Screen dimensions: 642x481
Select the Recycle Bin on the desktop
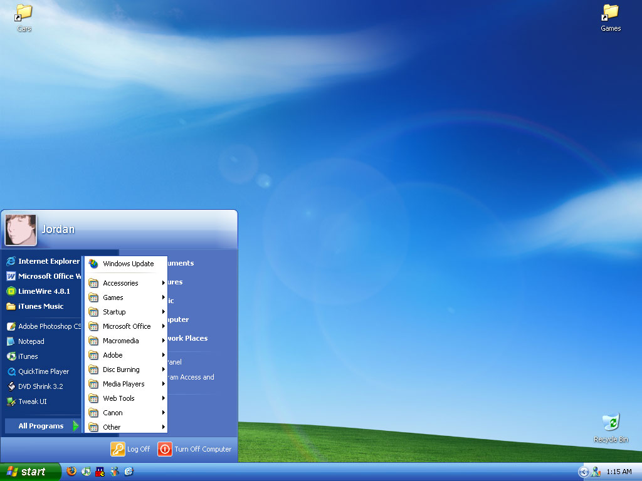coord(611,428)
